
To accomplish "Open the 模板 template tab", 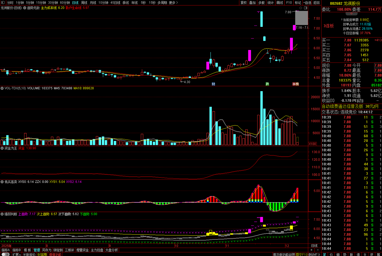I will point(27,250).
